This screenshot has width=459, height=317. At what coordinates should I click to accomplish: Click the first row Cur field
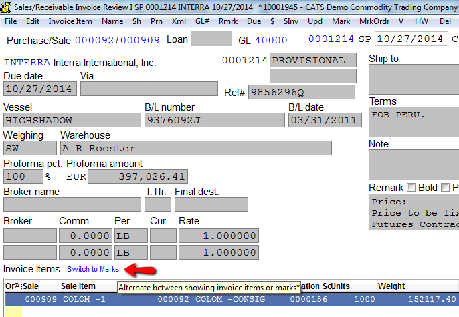coord(163,236)
